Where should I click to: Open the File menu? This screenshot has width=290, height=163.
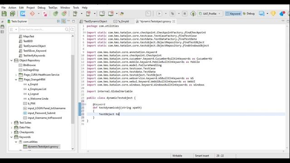[3, 8]
